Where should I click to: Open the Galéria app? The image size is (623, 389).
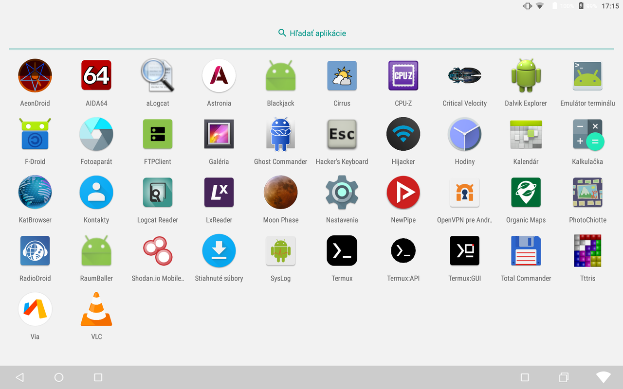(219, 134)
